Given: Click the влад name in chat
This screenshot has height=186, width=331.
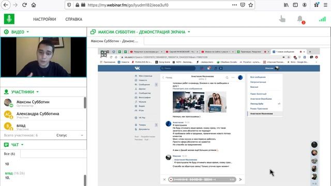Looking at the screenshot, I should click(9, 173).
